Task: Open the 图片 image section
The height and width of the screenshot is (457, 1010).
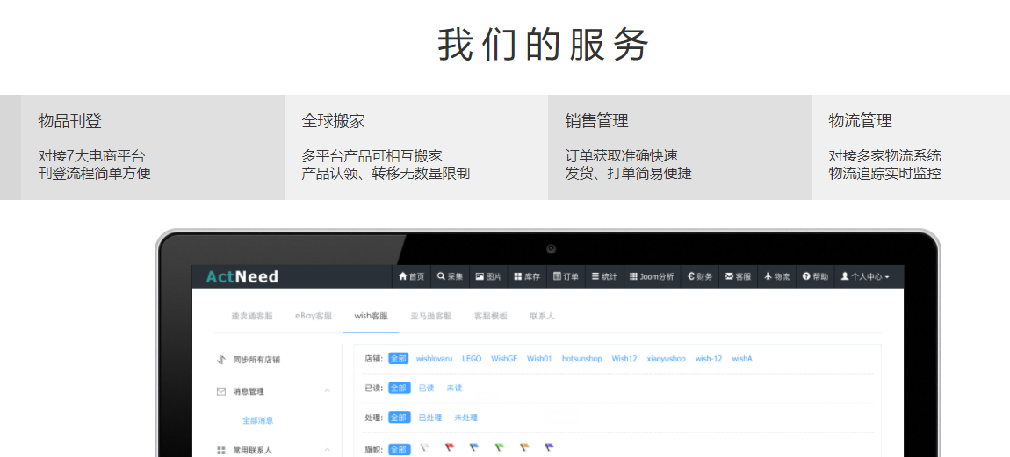Action: pos(488,276)
